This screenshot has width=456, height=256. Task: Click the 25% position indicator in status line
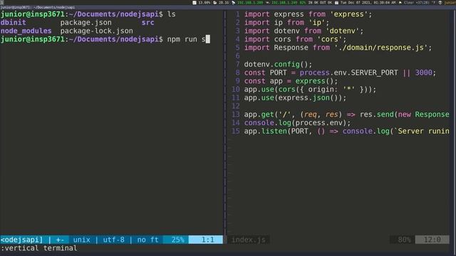tap(177, 240)
